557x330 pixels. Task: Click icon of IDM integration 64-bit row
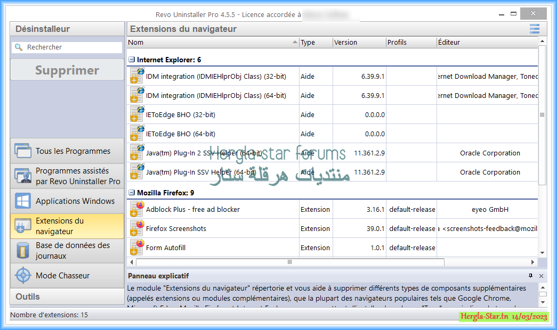click(x=137, y=95)
